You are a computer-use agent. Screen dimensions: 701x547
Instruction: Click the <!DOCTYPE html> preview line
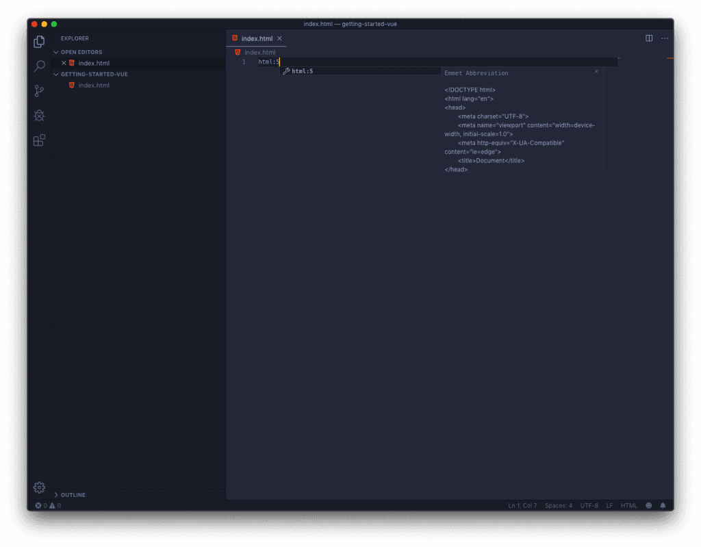click(470, 90)
